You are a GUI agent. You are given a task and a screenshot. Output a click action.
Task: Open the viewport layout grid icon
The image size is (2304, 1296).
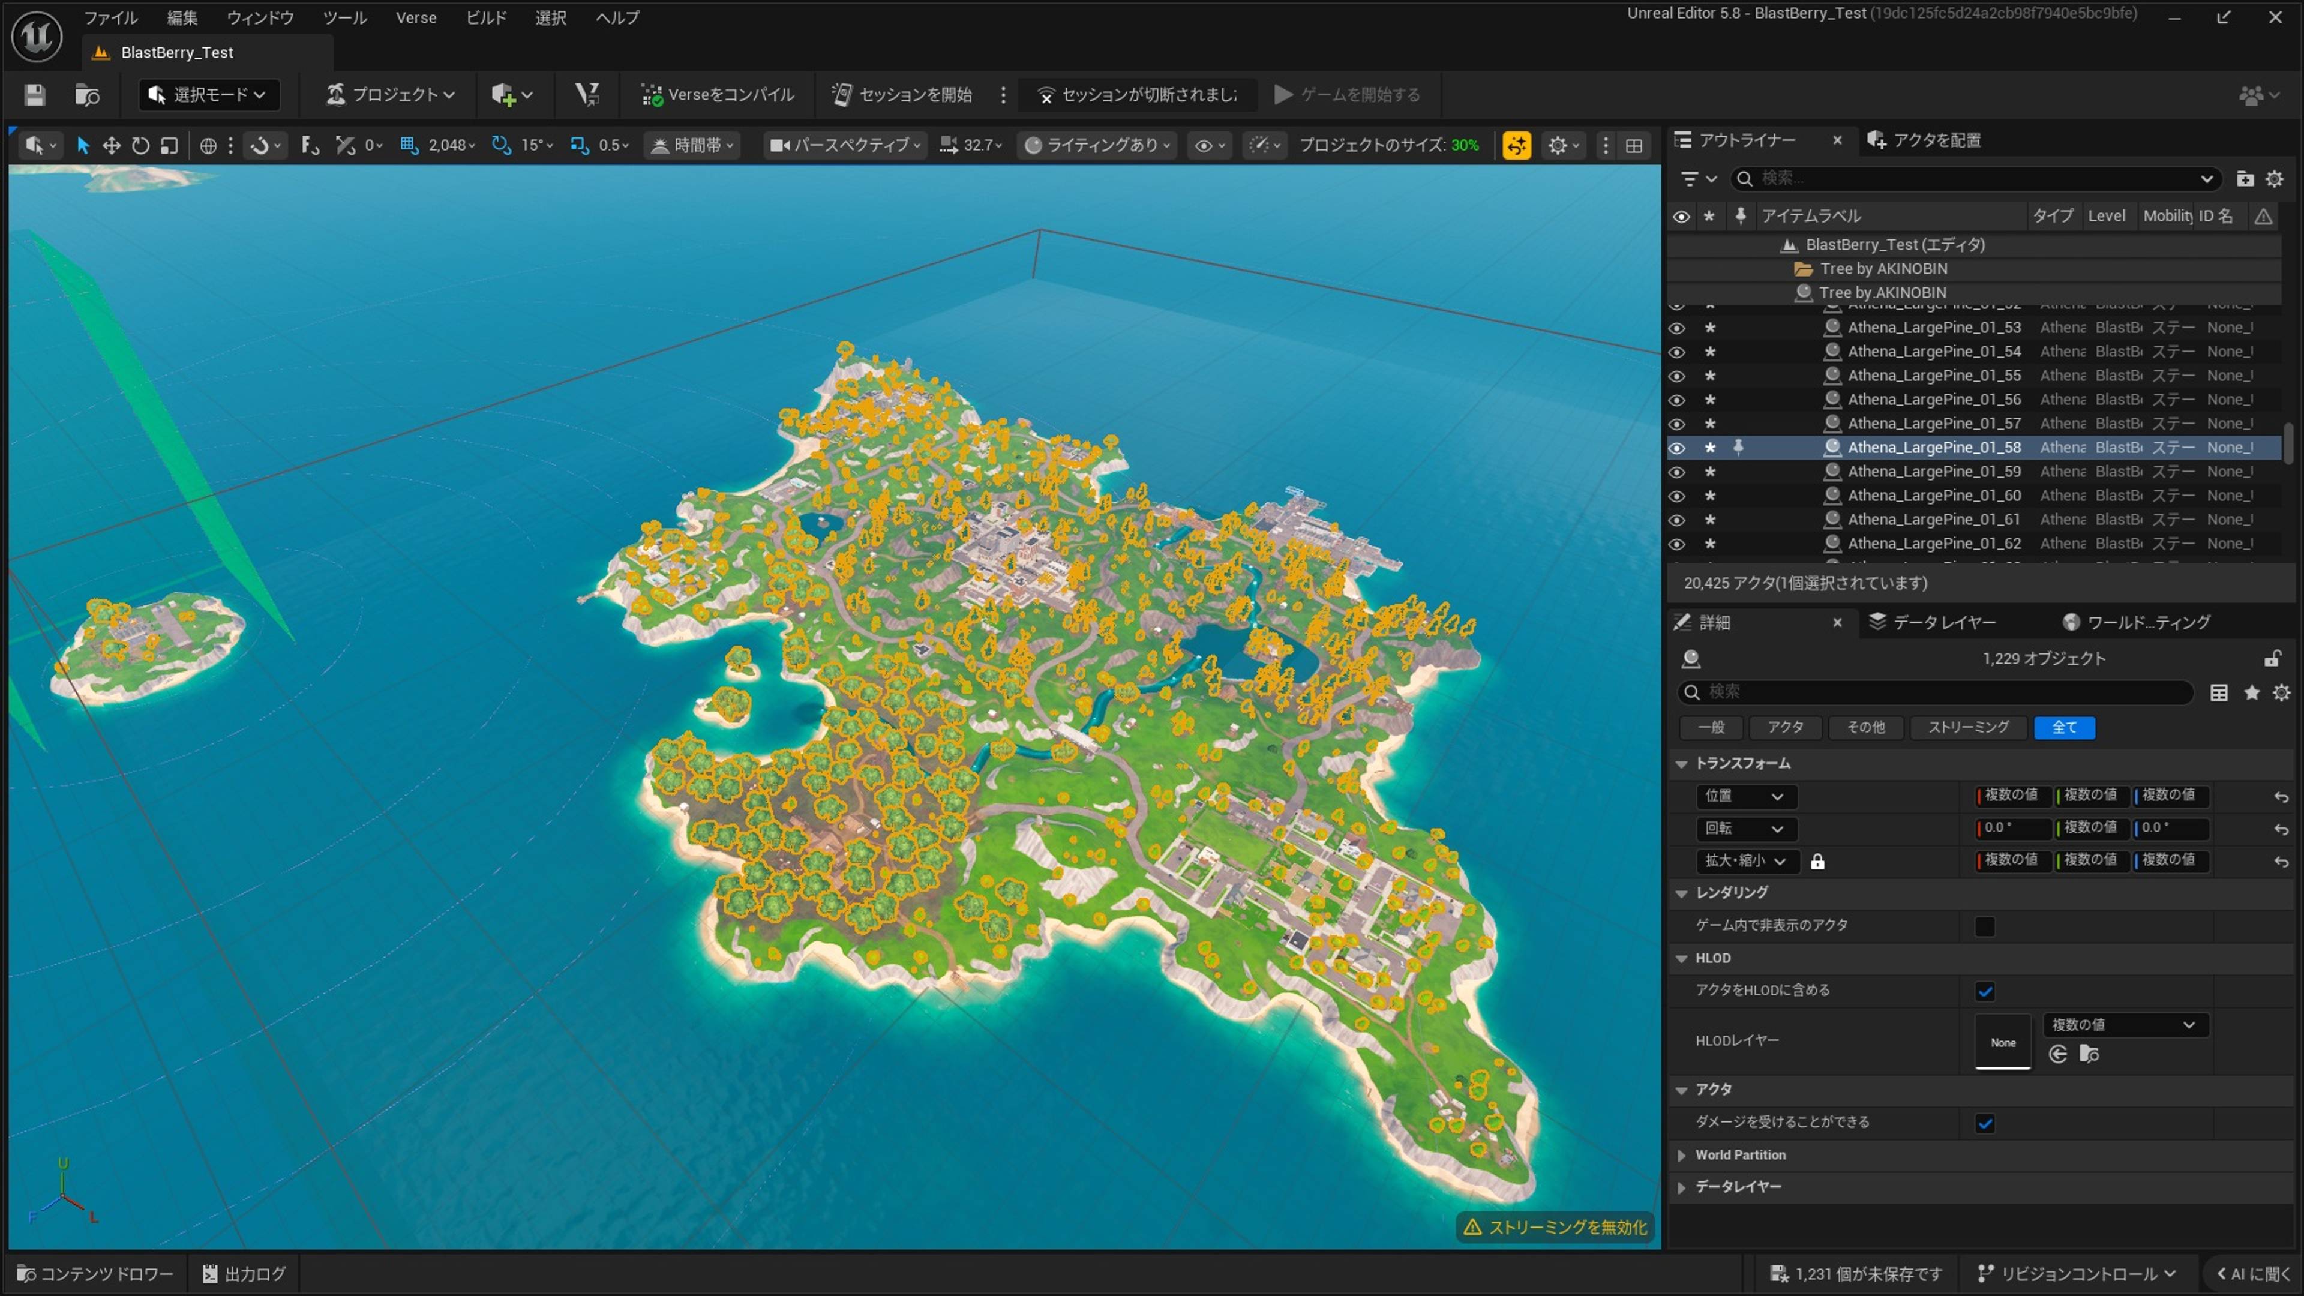[x=1634, y=145]
